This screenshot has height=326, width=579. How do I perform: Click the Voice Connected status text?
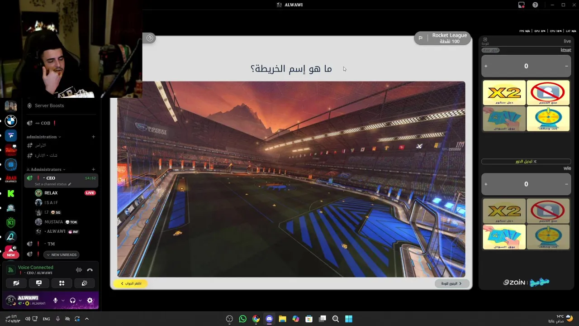point(36,267)
